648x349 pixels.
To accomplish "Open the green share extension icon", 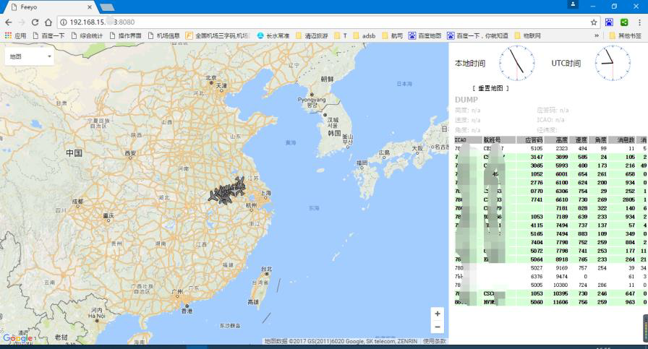I will (x=624, y=22).
